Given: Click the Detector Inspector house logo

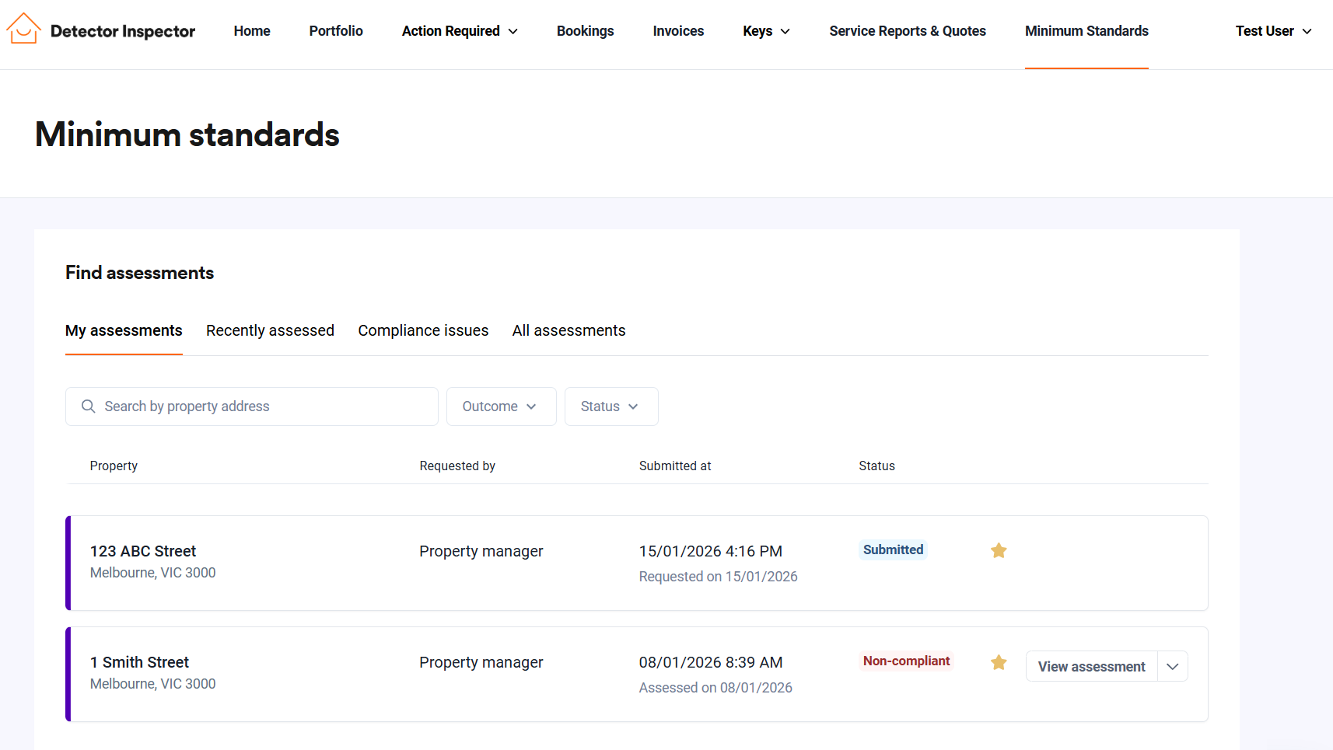Looking at the screenshot, I should click(x=23, y=30).
